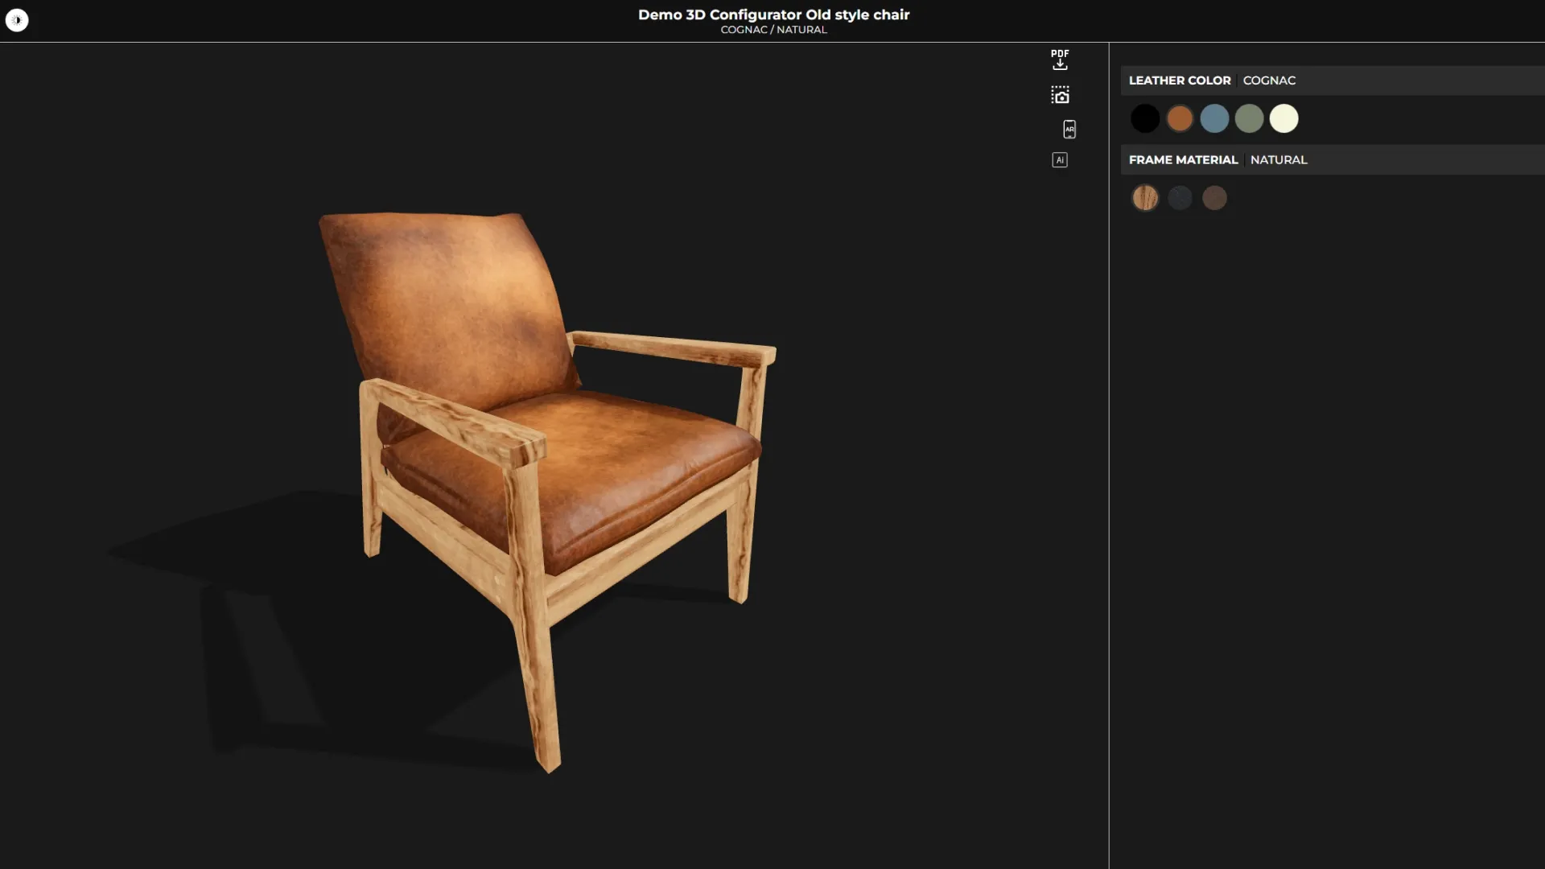Viewport: 1545px width, 869px height.
Task: Click the NATURAL label text
Action: (1279, 159)
